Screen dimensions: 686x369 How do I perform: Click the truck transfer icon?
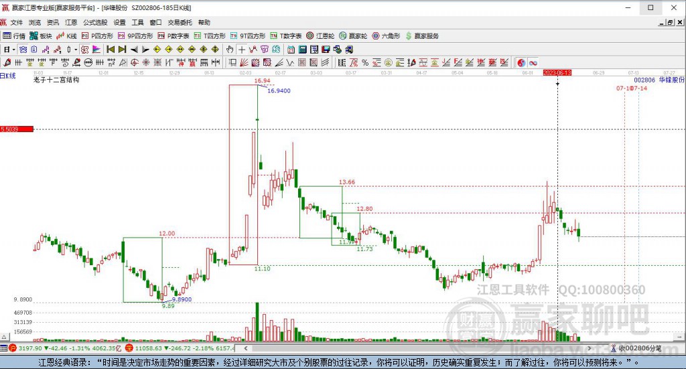point(348,50)
